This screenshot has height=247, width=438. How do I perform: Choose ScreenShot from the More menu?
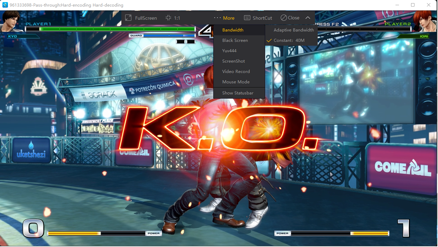pos(239,61)
